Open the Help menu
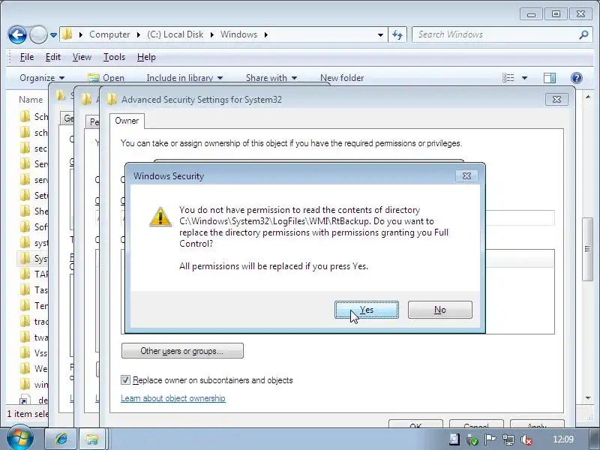Screen dimensions: 600x450 [146, 57]
